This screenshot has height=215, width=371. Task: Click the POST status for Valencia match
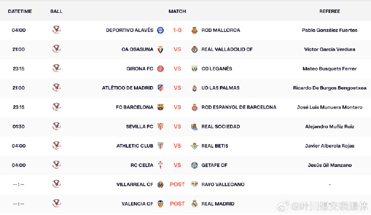[x=177, y=204]
